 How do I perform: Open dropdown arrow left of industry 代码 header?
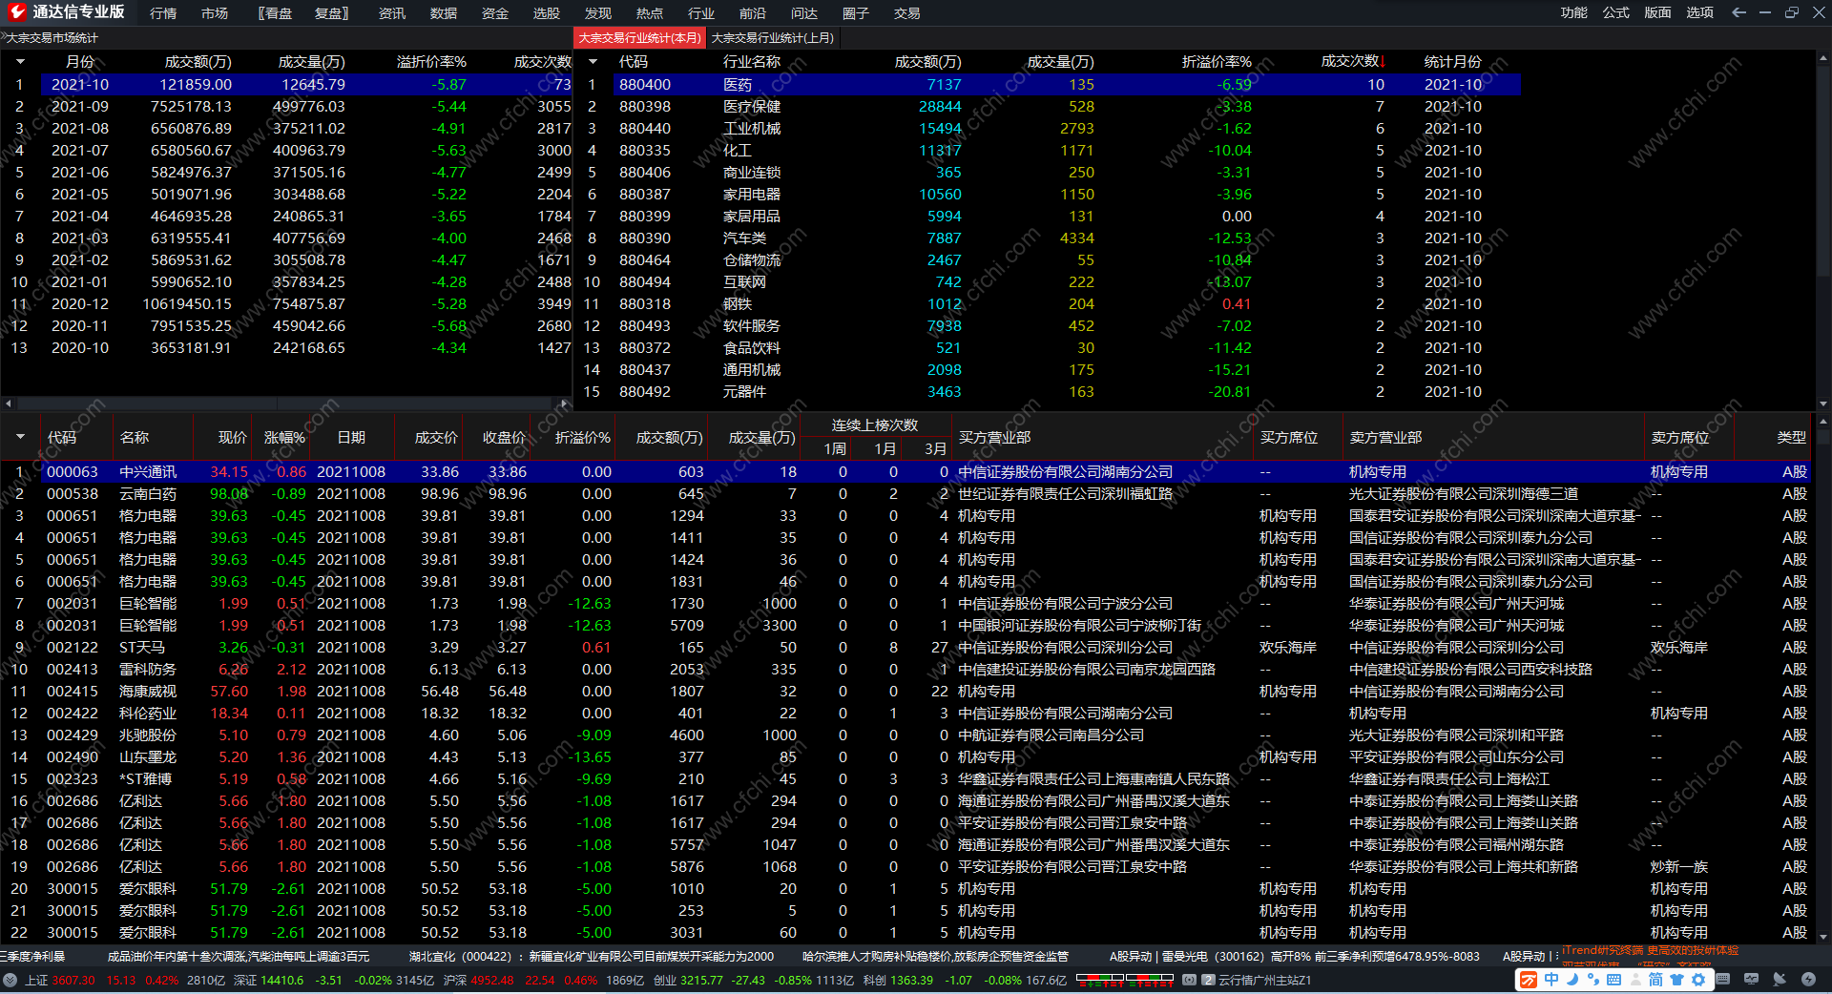click(593, 62)
